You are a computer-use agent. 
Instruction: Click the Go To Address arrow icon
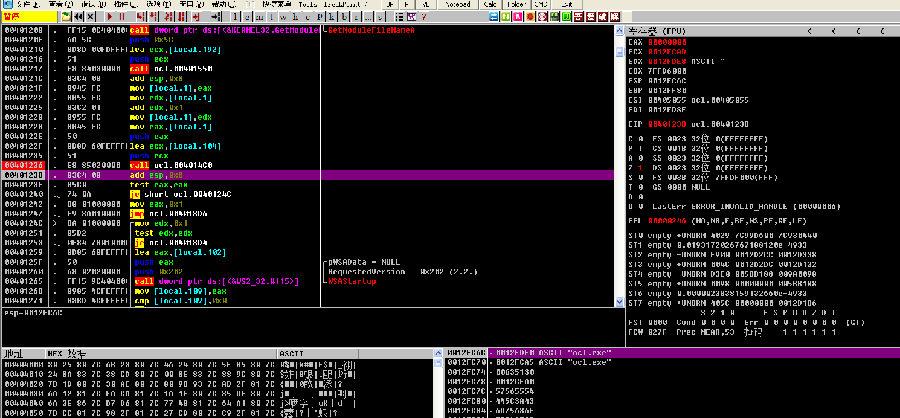(x=216, y=16)
